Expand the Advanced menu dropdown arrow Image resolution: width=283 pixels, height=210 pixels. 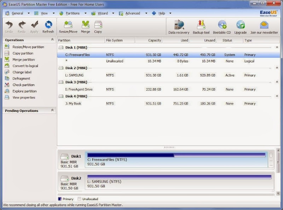click(x=146, y=13)
